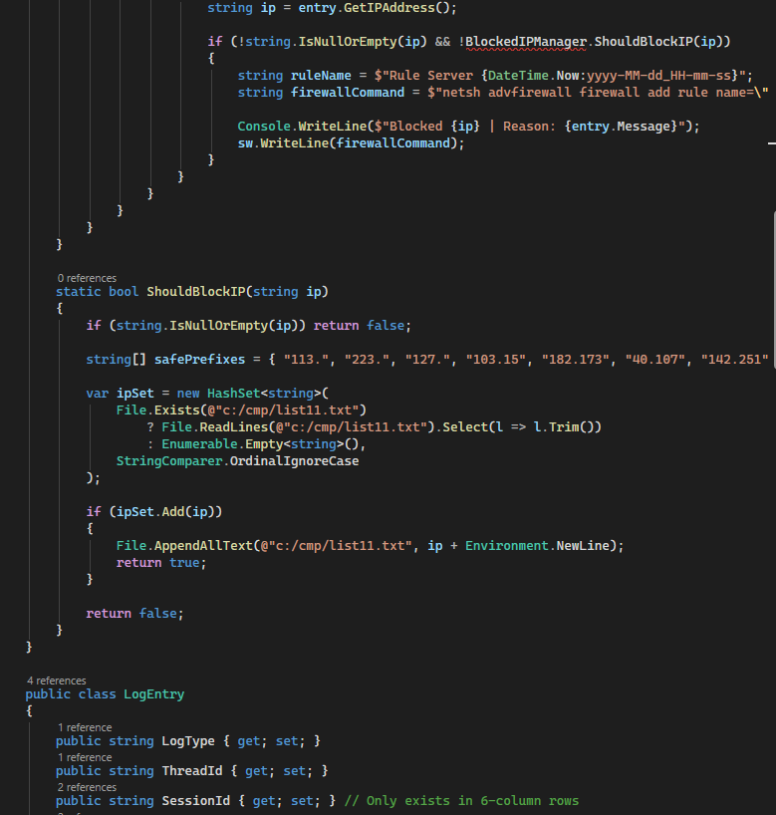
Task: Open the '0 references' CodeLens above ShouldBlockIP
Action: [x=87, y=278]
